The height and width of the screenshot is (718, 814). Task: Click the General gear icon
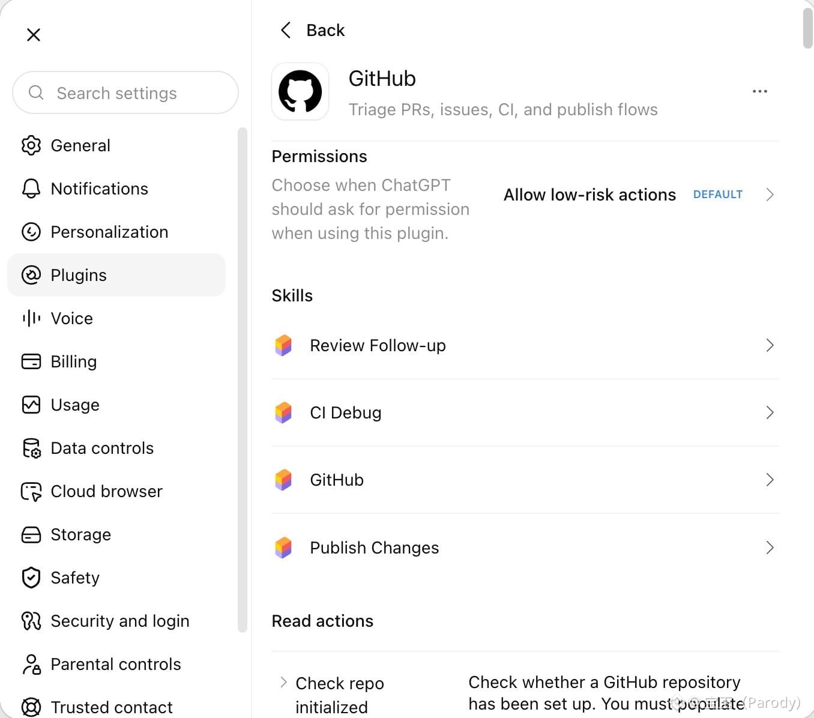pyautogui.click(x=31, y=145)
